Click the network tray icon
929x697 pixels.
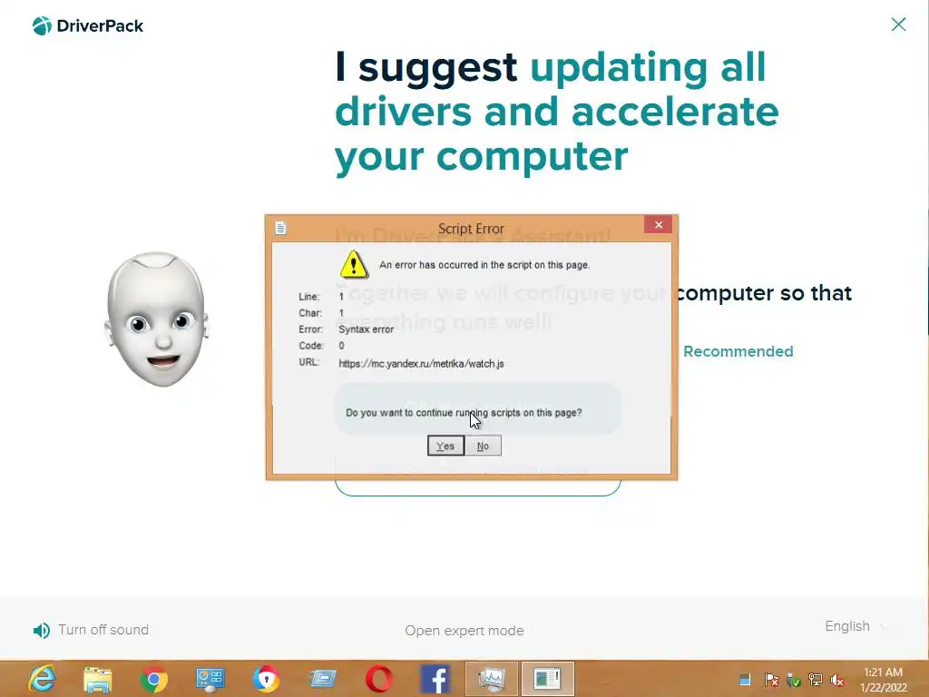816,679
